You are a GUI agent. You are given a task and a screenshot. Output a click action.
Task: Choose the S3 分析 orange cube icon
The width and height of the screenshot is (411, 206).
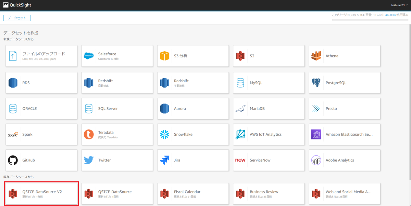pos(165,56)
